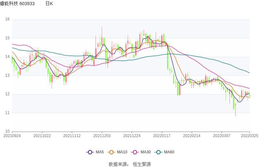Click the pink MA30 legend marker

tap(135, 152)
